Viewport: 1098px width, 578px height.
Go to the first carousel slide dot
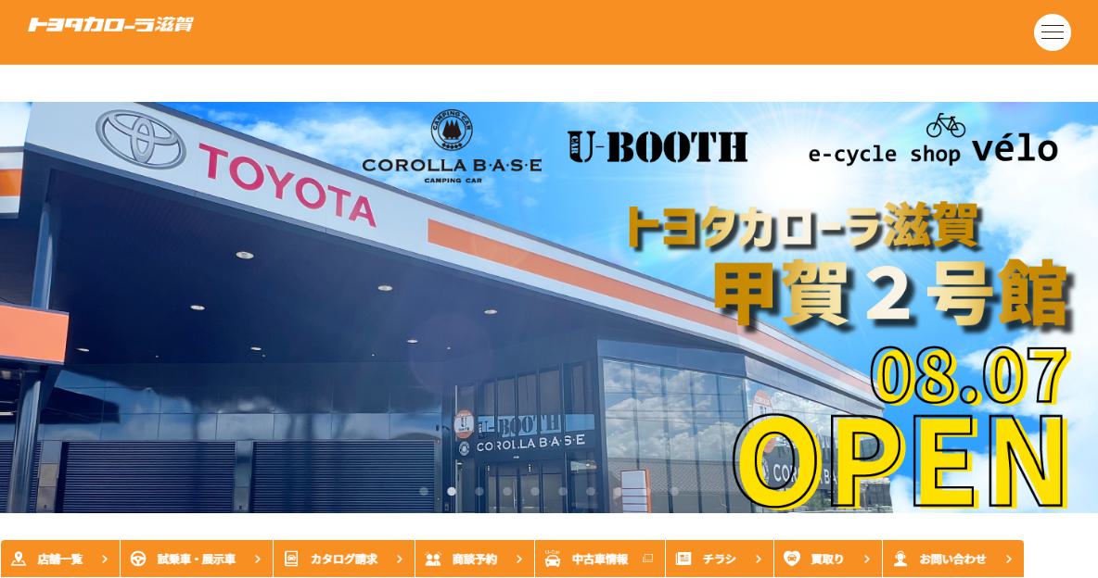coord(424,491)
